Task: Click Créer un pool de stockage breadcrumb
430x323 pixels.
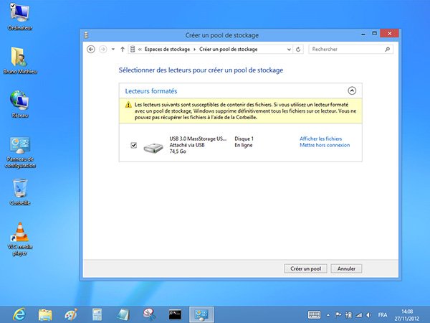Action: tap(228, 50)
